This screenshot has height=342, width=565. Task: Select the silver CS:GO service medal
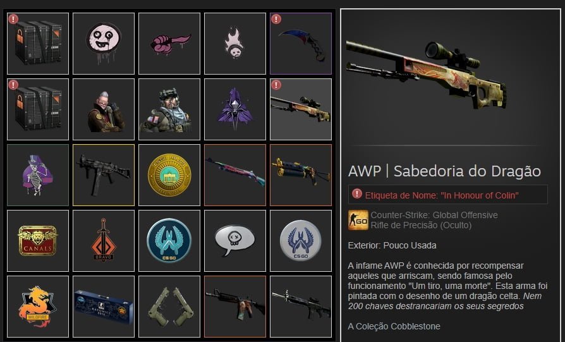(x=301, y=241)
